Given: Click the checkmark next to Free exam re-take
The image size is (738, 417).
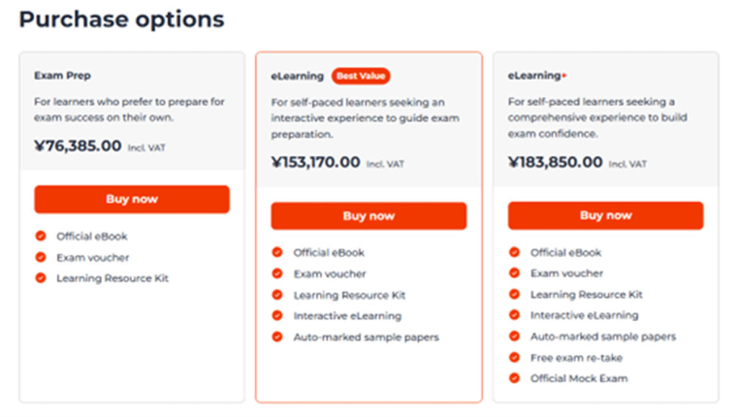Looking at the screenshot, I should [514, 357].
